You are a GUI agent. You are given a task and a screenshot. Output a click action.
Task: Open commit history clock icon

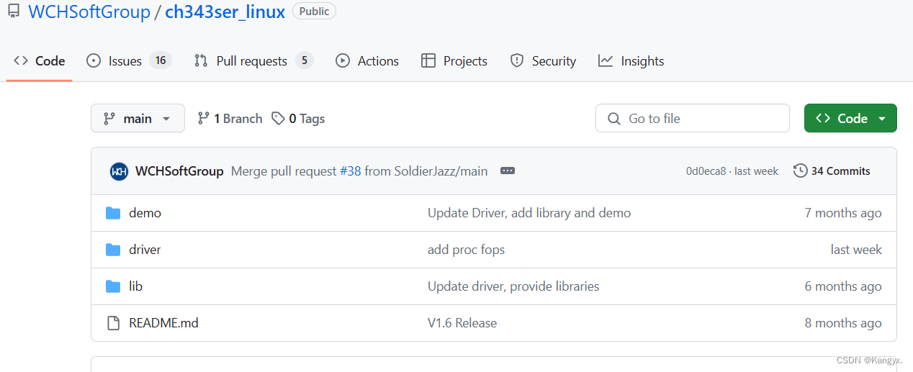[x=800, y=171]
